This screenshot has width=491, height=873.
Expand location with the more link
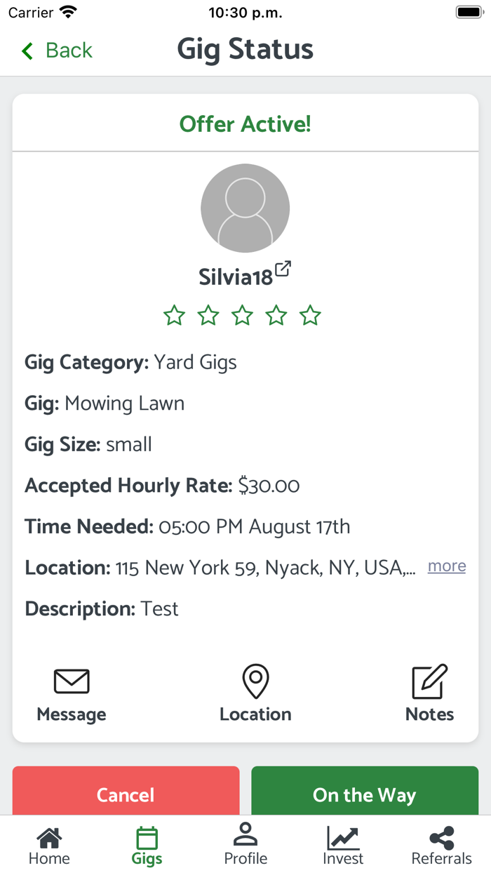coord(447,566)
